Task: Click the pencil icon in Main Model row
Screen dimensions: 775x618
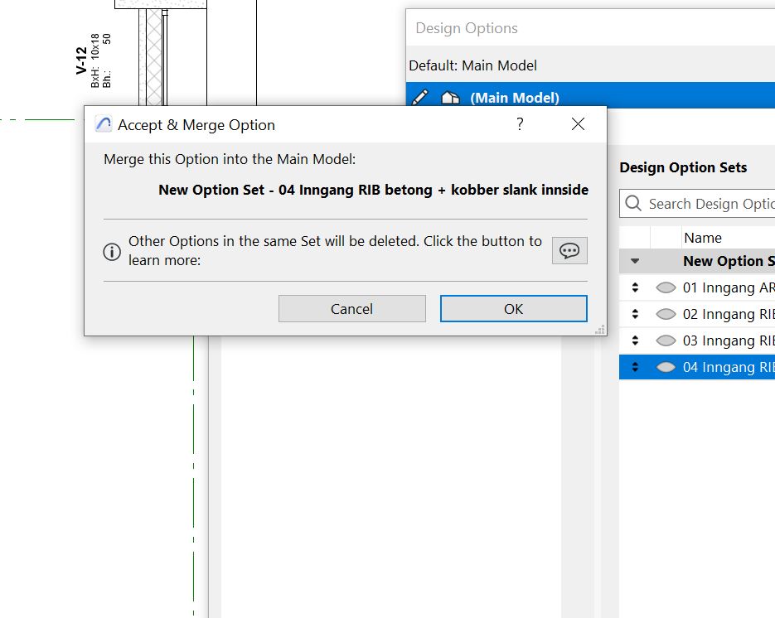Action: [x=420, y=98]
